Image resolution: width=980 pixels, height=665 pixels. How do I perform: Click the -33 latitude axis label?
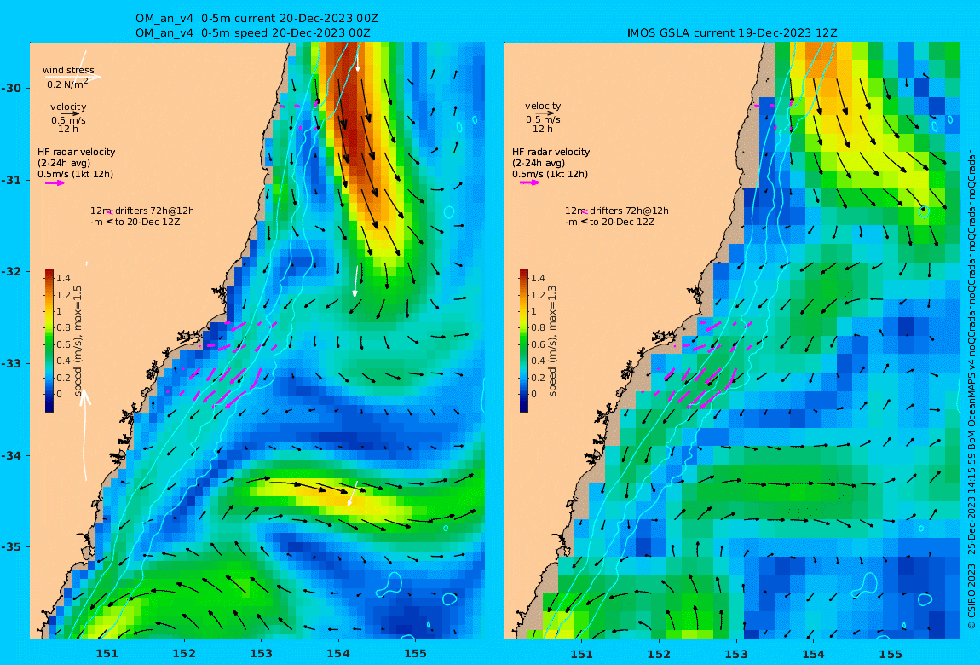click(x=10, y=364)
